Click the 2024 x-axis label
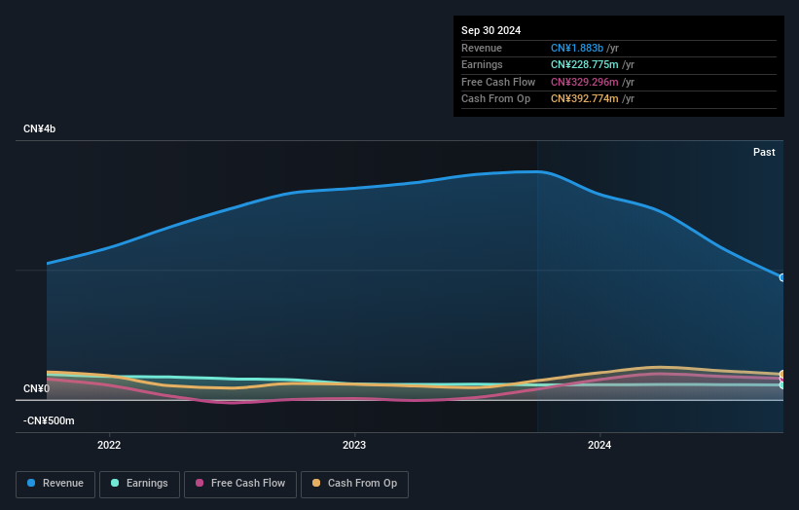The width and height of the screenshot is (799, 510). (x=599, y=445)
